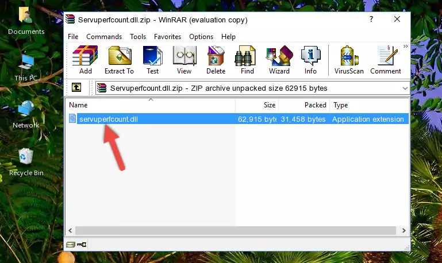Click the horizontal scrollbar thumb

click(236, 231)
